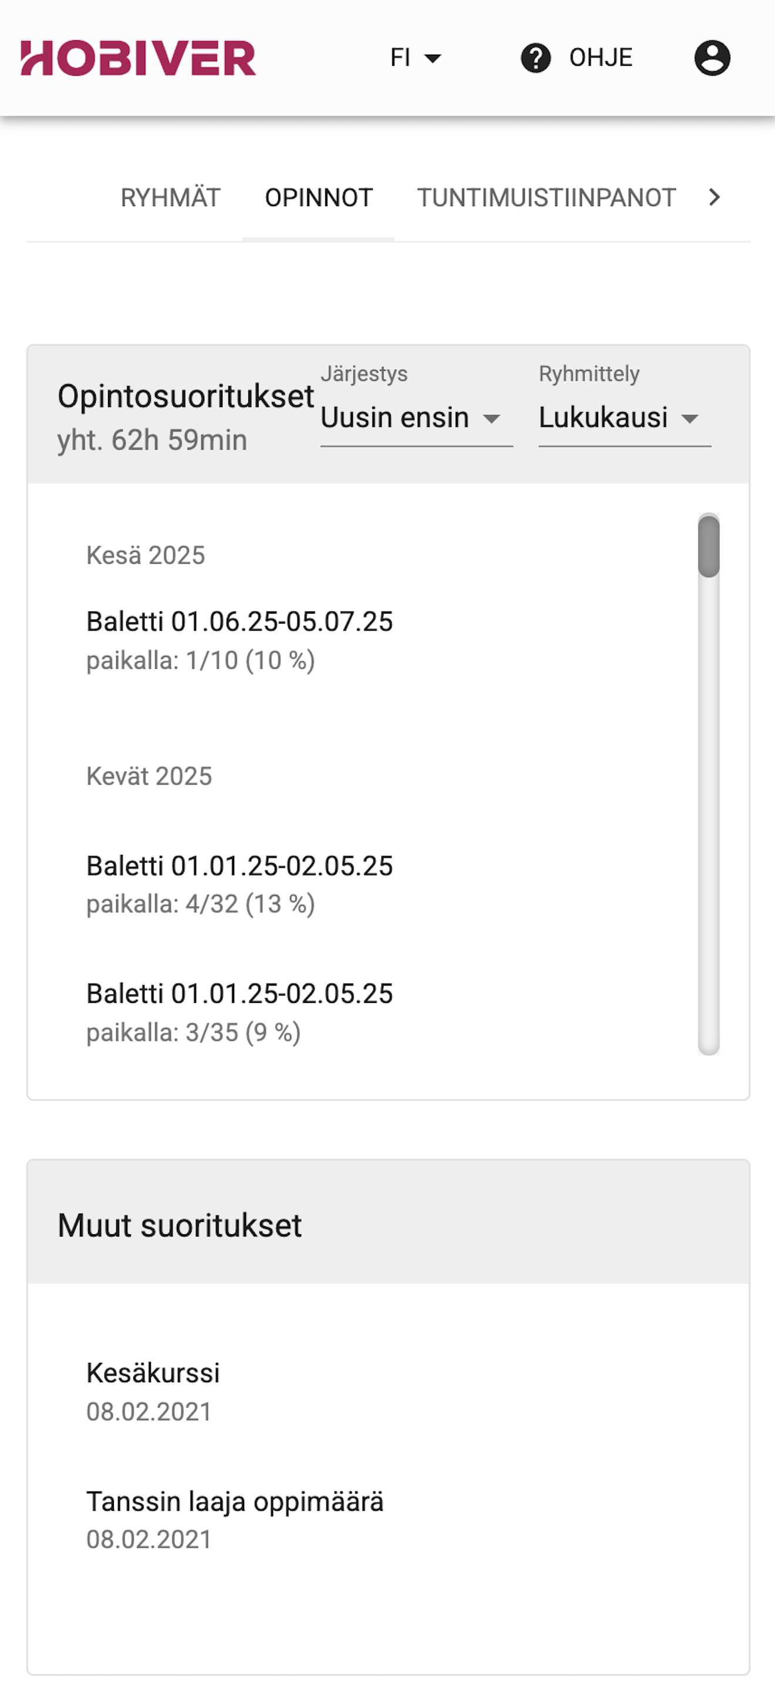Click the language dropdown arrow
Image resolution: width=775 pixels, height=1684 pixels.
click(433, 58)
